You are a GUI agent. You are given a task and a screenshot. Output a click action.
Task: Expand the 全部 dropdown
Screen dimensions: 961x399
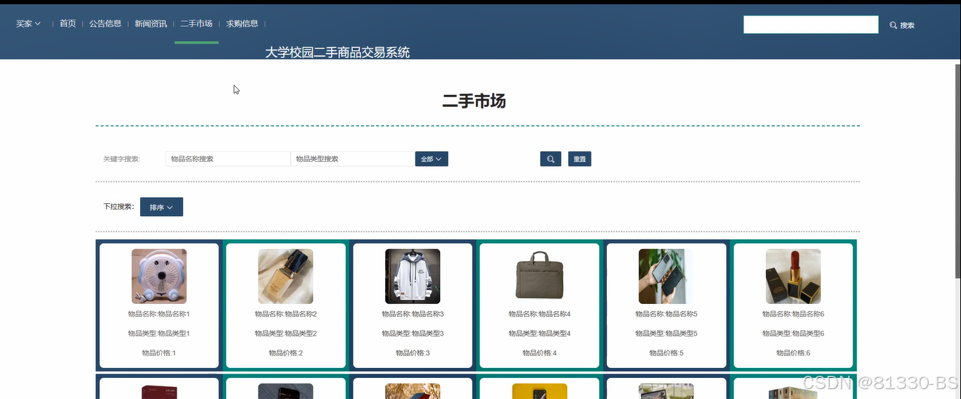click(432, 159)
